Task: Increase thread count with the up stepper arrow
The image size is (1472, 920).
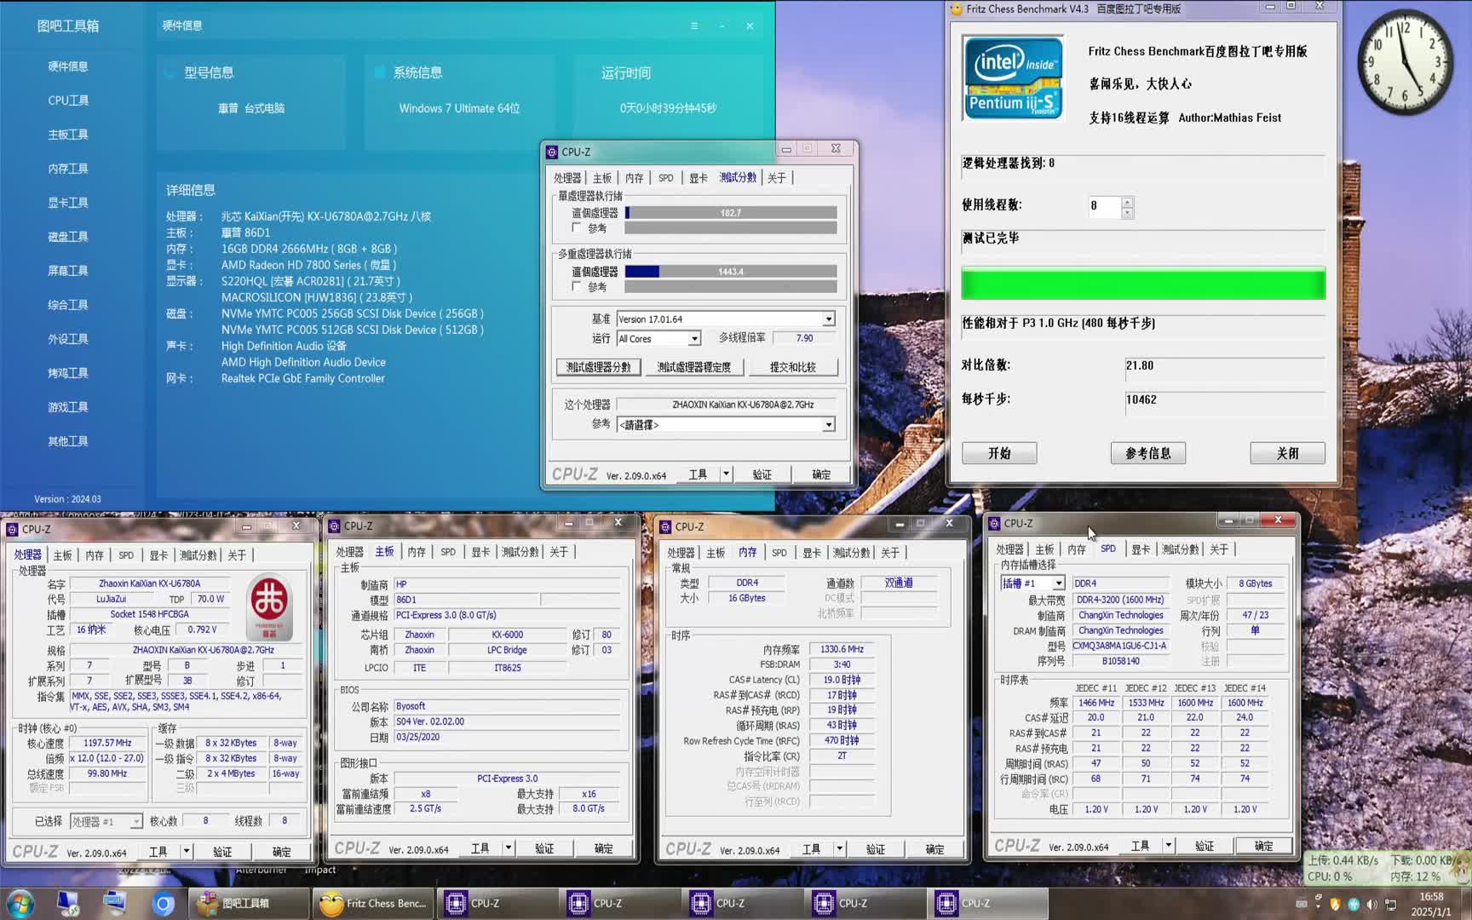Action: [x=1127, y=201]
